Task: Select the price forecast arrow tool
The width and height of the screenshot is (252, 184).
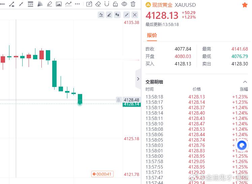Action: 68,4
